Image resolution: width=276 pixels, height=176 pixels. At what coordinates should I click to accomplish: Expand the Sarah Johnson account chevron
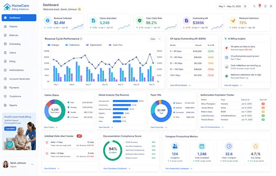pos(32,164)
